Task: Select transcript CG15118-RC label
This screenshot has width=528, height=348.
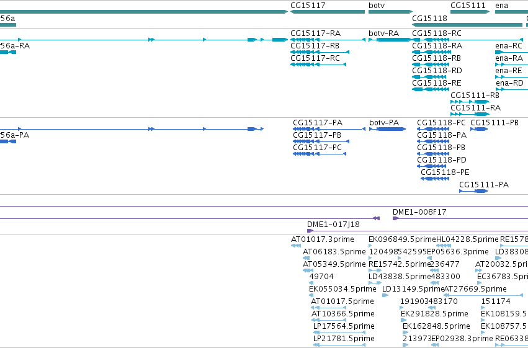Action: [x=437, y=33]
